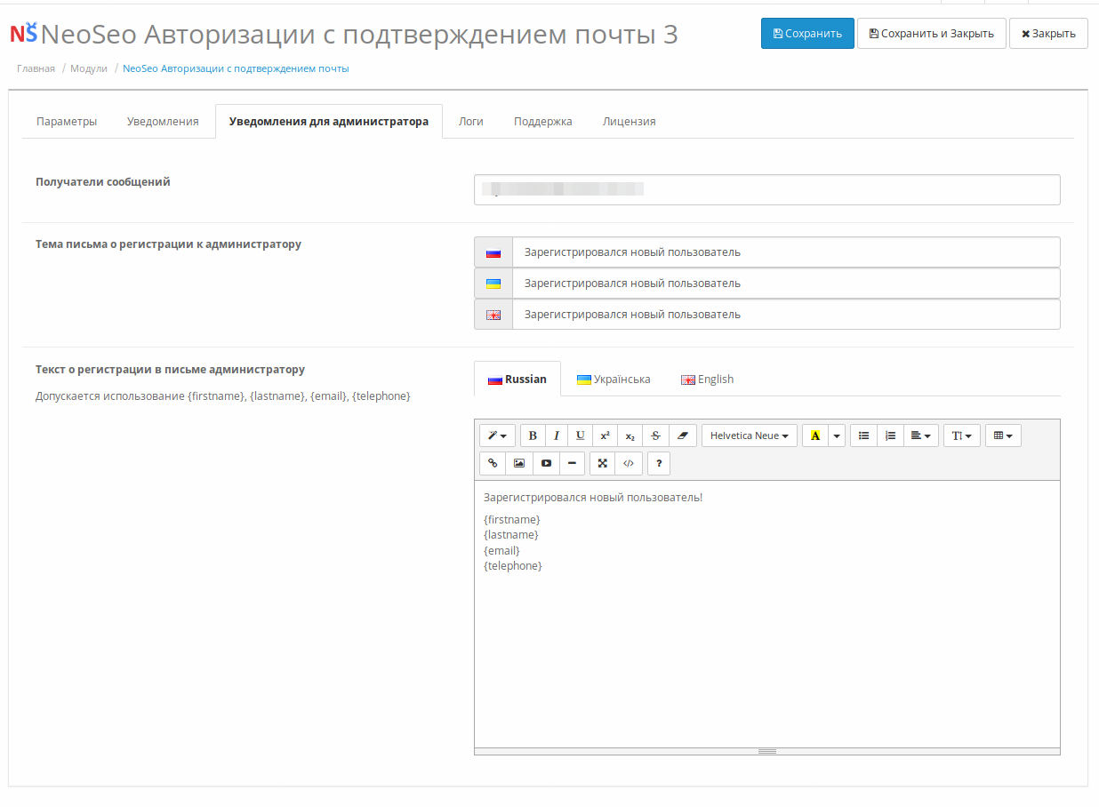The height and width of the screenshot is (807, 1099).
Task: Go to Модули in the breadcrumb
Action: coord(89,68)
